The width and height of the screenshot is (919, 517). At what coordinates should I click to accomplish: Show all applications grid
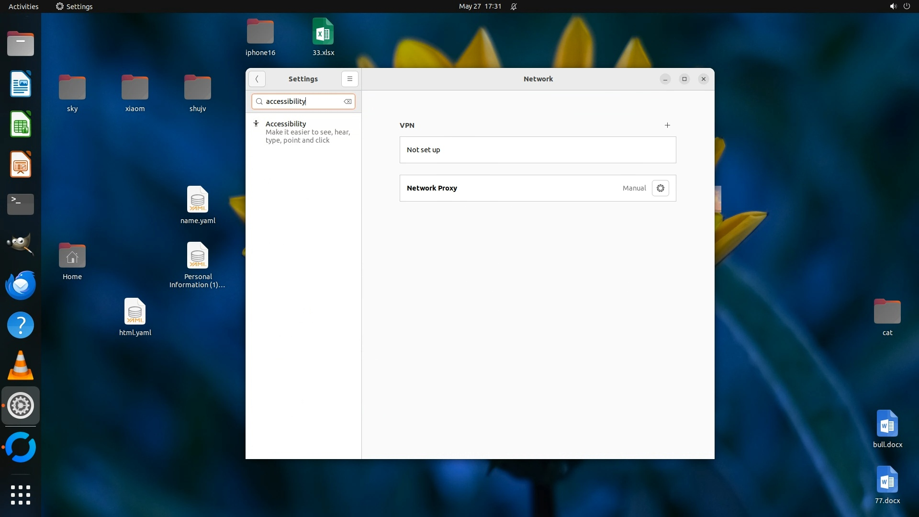click(x=21, y=495)
